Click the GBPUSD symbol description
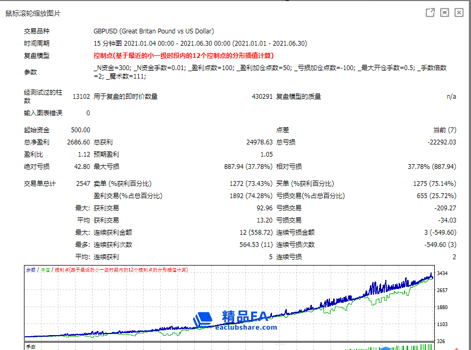The width and height of the screenshot is (471, 350). (x=154, y=31)
